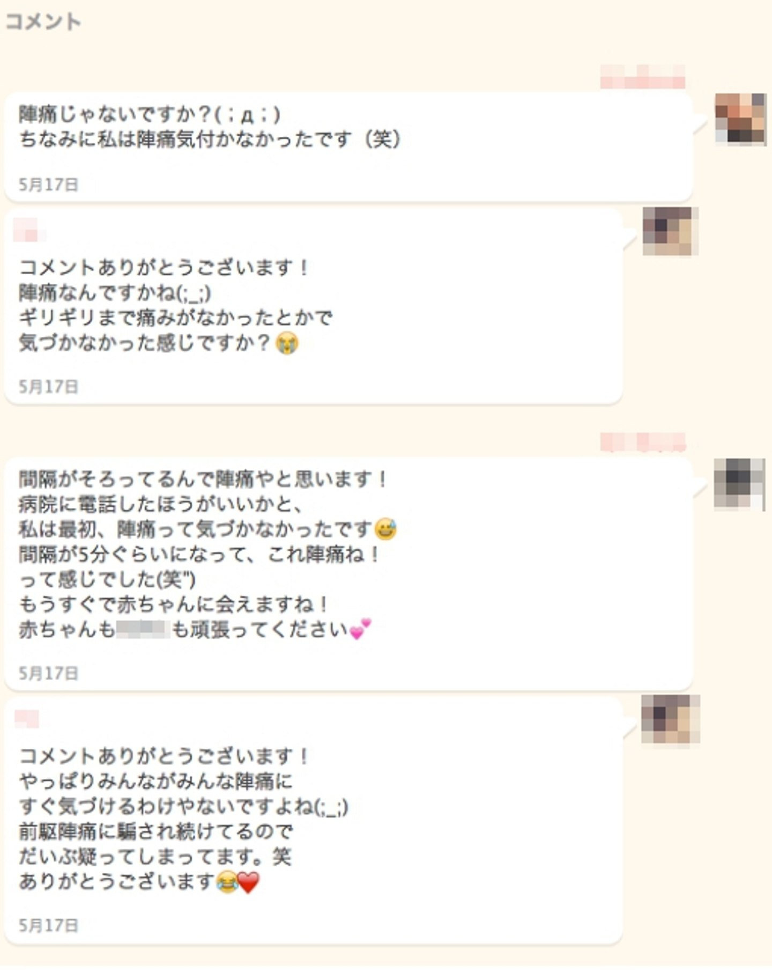This screenshot has height=980, width=772.
Task: Click the tears of joy emoji
Action: pyautogui.click(x=227, y=881)
